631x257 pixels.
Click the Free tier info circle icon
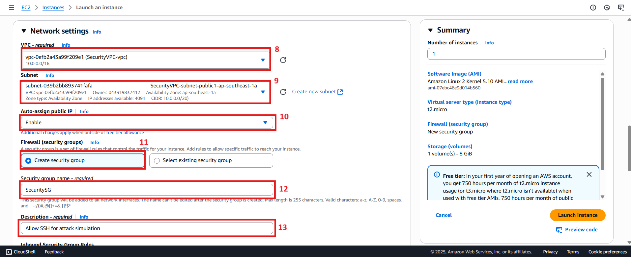click(437, 175)
